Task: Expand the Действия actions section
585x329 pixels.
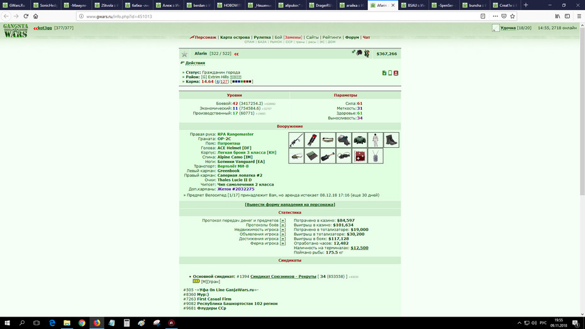Action: (x=195, y=63)
